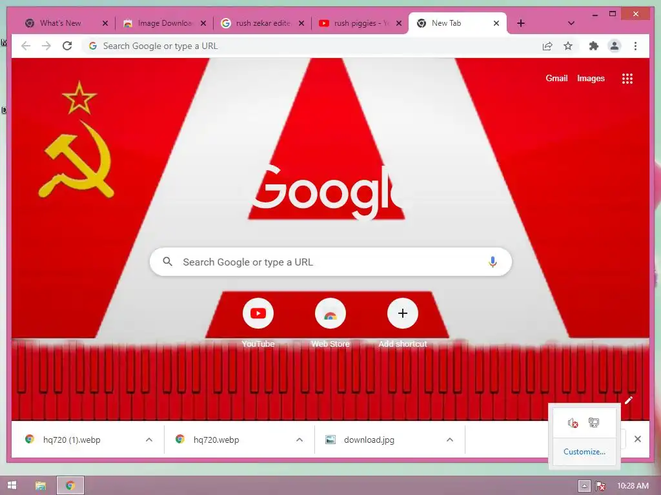Close the Image Downloader tab
This screenshot has height=495, width=661.
coord(203,23)
